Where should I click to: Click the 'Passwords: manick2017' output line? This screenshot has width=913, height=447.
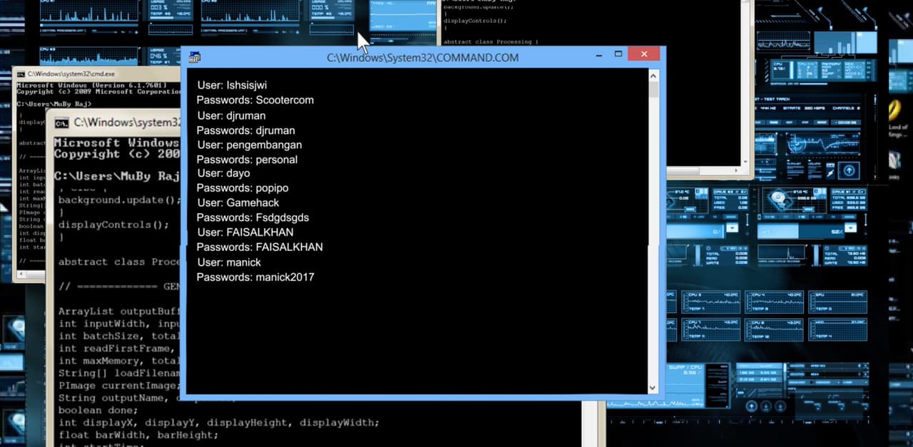(255, 277)
